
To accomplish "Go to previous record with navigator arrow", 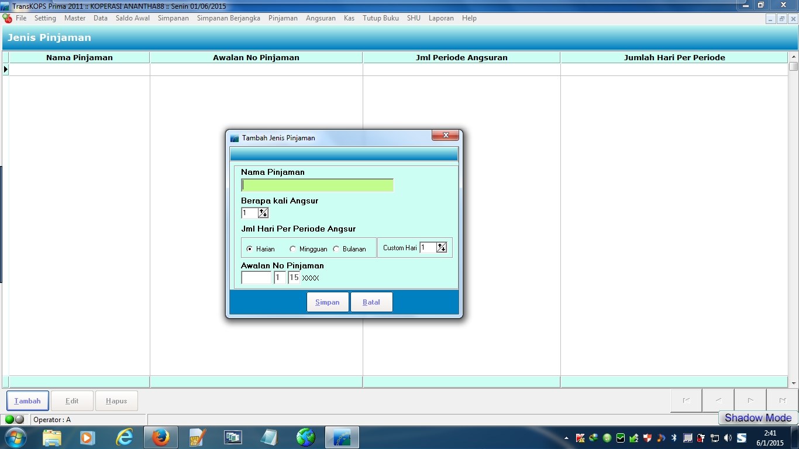I will point(719,400).
